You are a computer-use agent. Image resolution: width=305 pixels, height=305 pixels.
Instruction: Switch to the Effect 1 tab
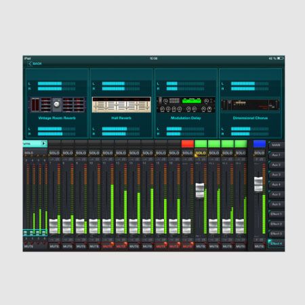pos(277,214)
